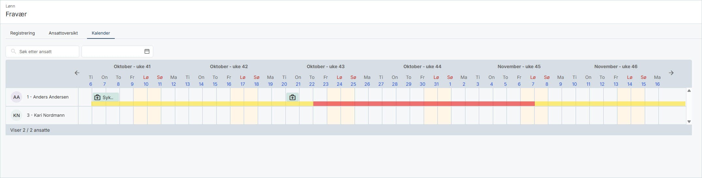Click Sunday date Sø 18
Viewport: 702px width, 178px height.
point(257,81)
